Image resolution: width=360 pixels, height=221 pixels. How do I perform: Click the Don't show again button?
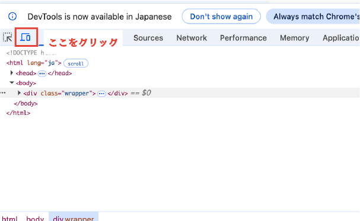pos(221,16)
